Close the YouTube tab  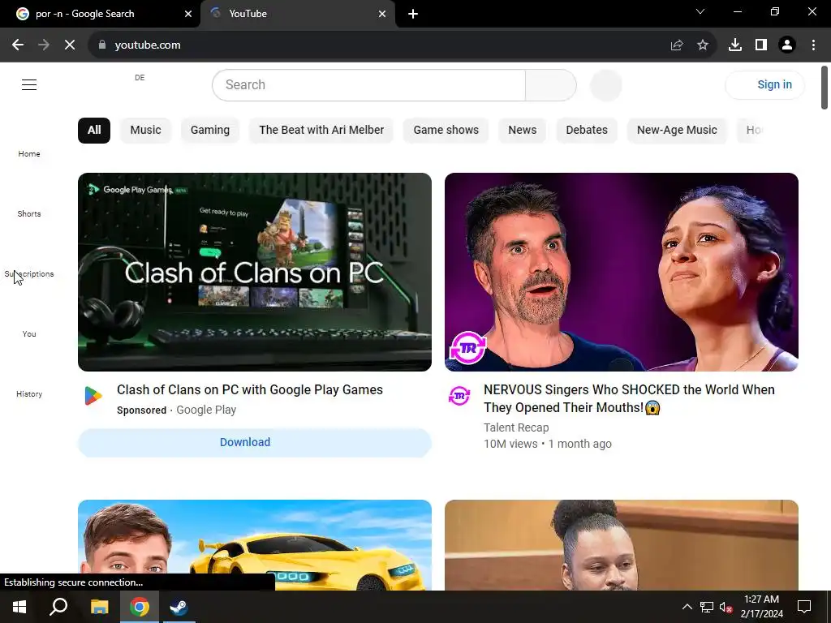click(x=382, y=14)
